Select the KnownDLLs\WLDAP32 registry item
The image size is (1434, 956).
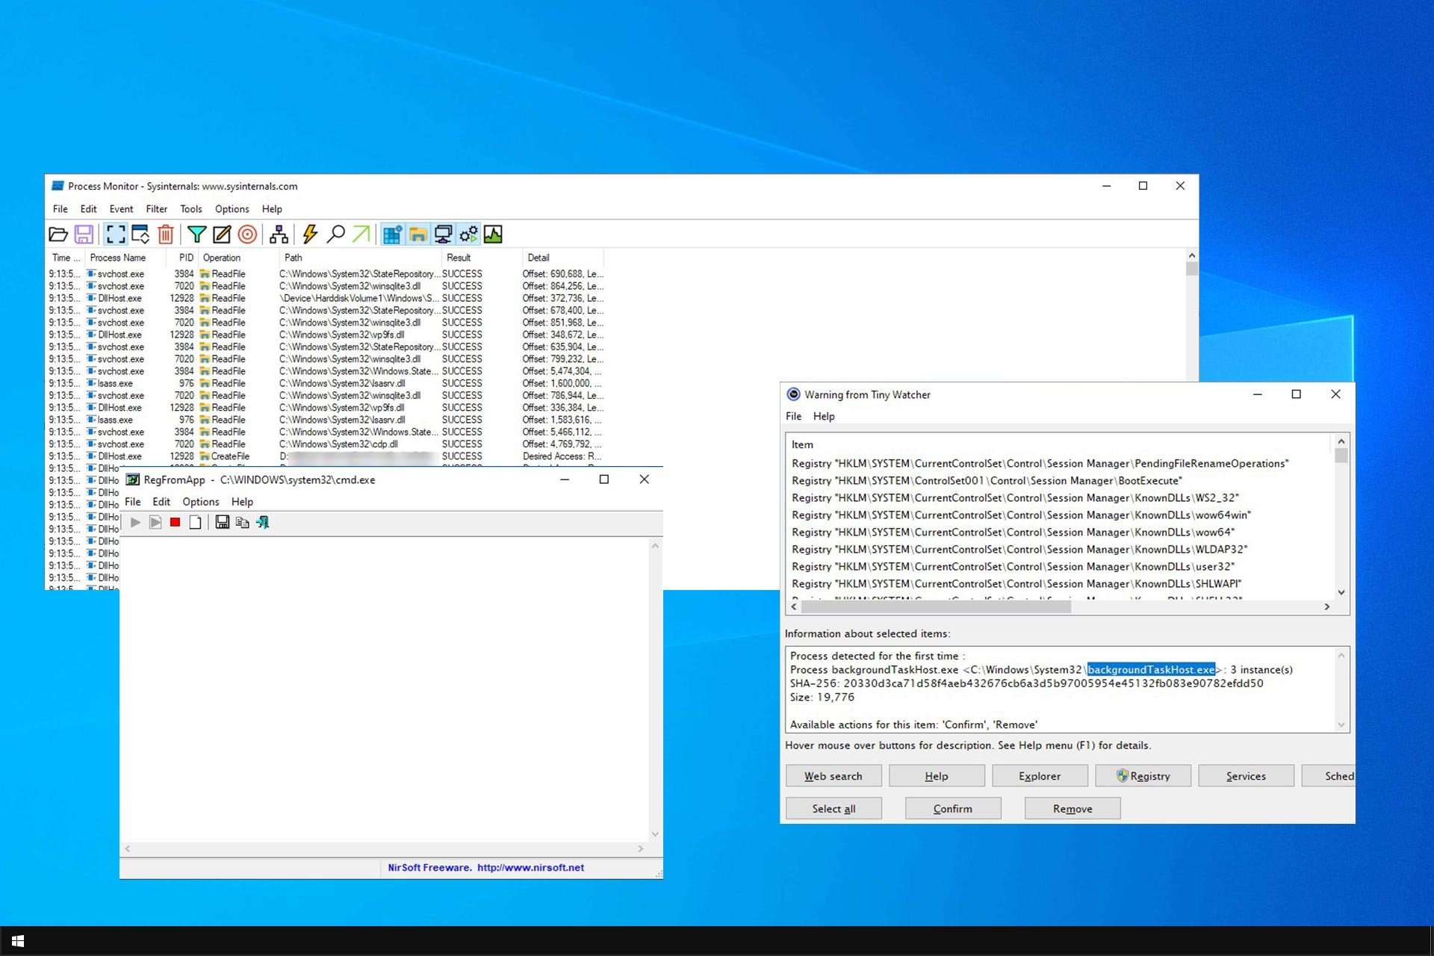coord(1019,550)
